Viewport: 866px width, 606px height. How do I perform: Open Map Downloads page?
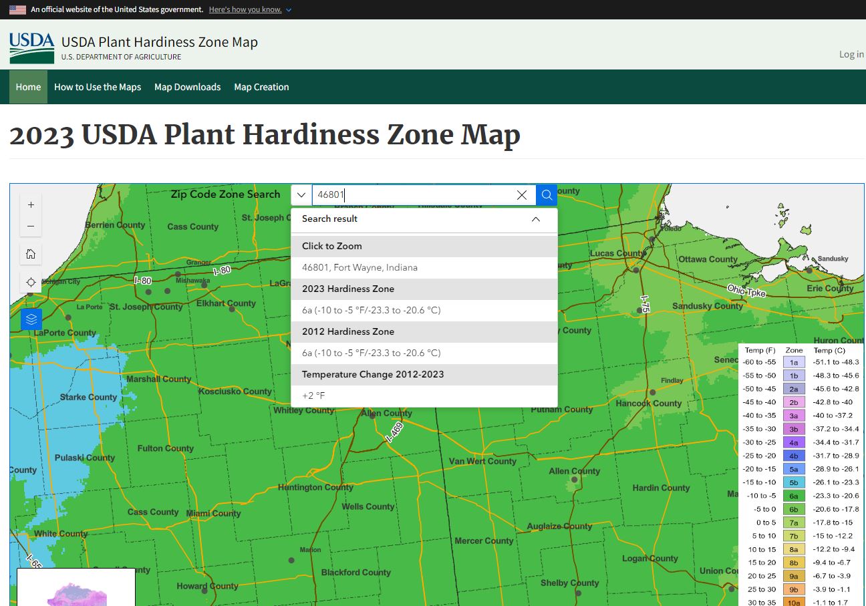pos(187,87)
